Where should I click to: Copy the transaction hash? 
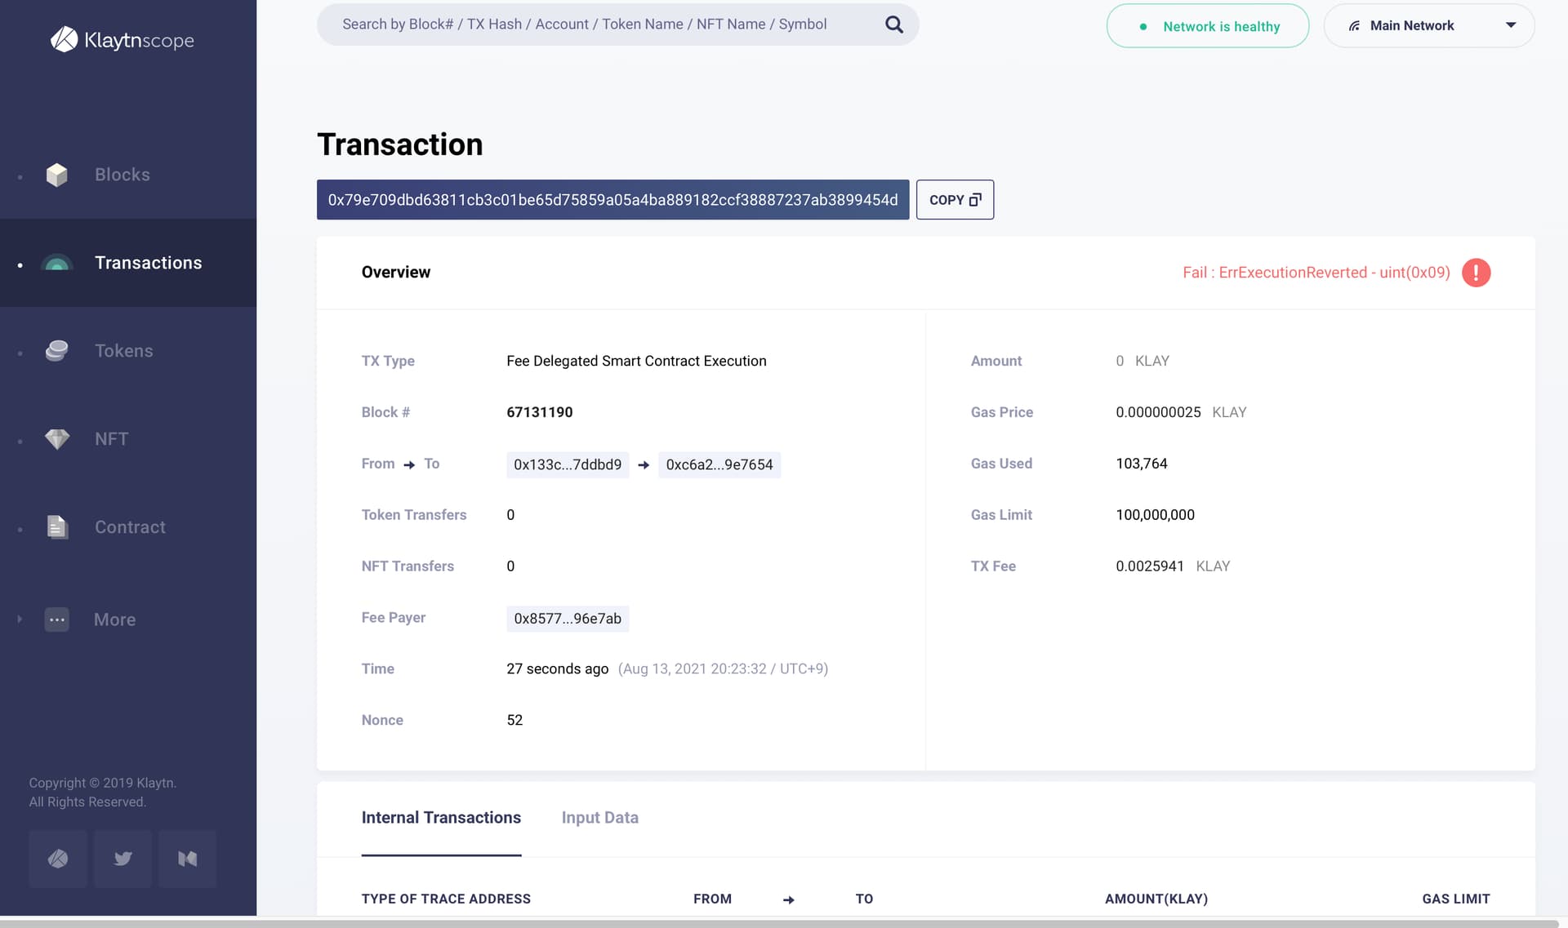955,200
